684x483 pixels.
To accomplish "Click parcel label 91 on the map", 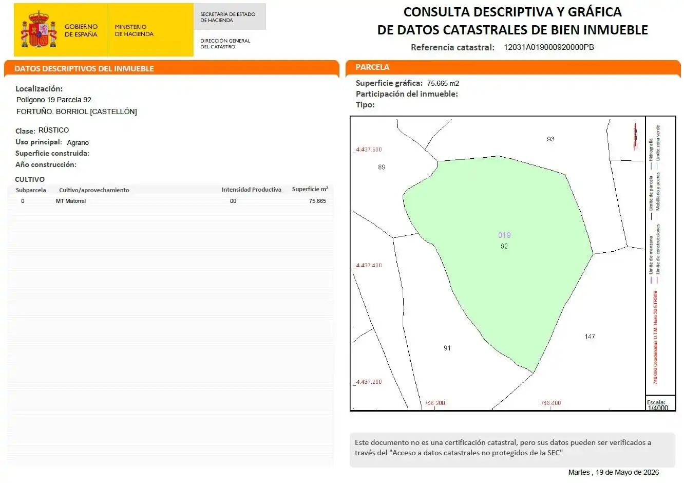I will 447,348.
